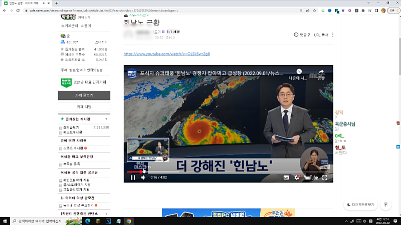
Task: Open the post more-options three dots
Action: click(x=333, y=34)
